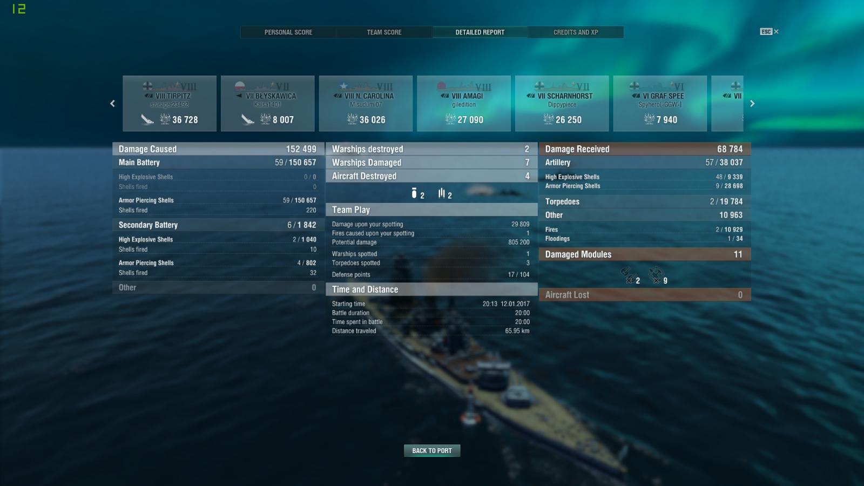This screenshot has width=864, height=486.
Task: Select the Detailed Report tab
Action: [x=480, y=32]
